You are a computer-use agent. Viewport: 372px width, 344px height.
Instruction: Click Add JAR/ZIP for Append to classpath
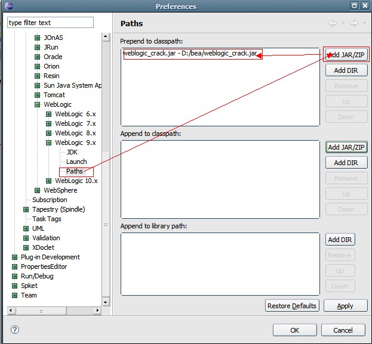346,147
